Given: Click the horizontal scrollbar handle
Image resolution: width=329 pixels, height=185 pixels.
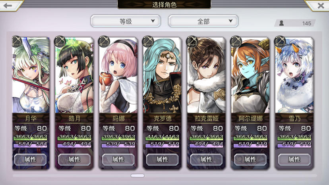Looking at the screenshot, I should (x=137, y=175).
